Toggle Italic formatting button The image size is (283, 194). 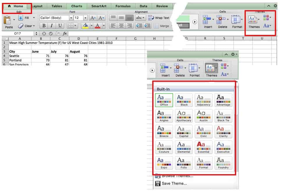coord(52,26)
